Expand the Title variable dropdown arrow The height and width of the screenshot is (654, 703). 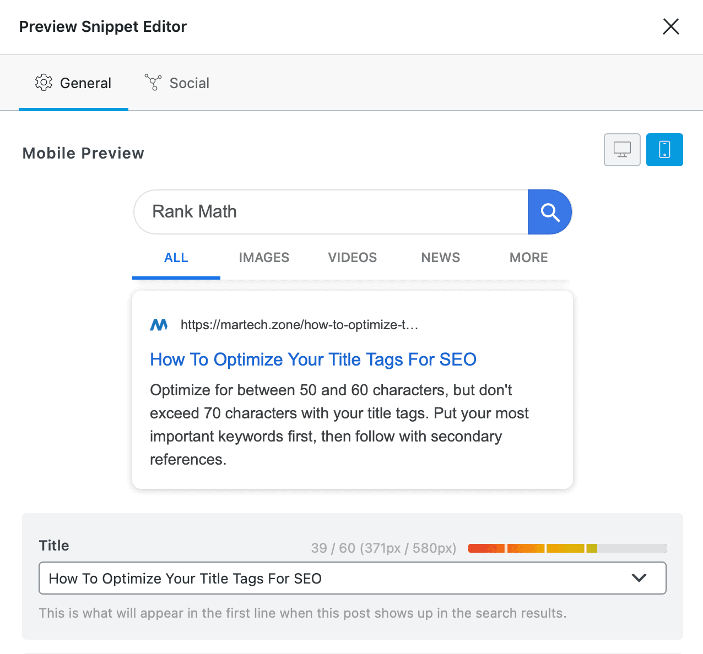[639, 578]
